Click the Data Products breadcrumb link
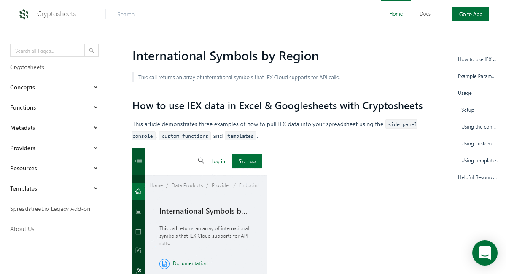This screenshot has height=274, width=506. 187,185
